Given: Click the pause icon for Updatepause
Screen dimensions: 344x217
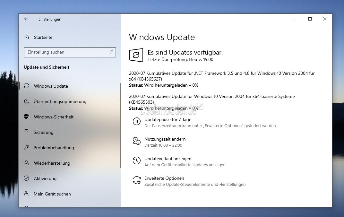Looking at the screenshot, I should tap(136, 121).
